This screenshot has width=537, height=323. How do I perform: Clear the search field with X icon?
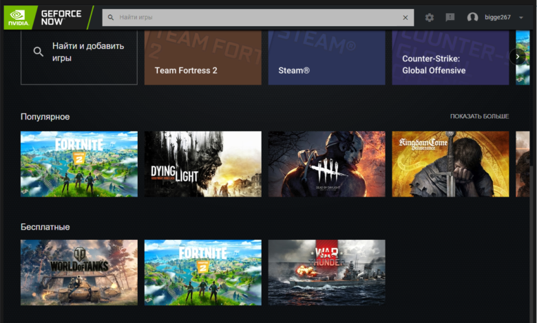pyautogui.click(x=405, y=17)
